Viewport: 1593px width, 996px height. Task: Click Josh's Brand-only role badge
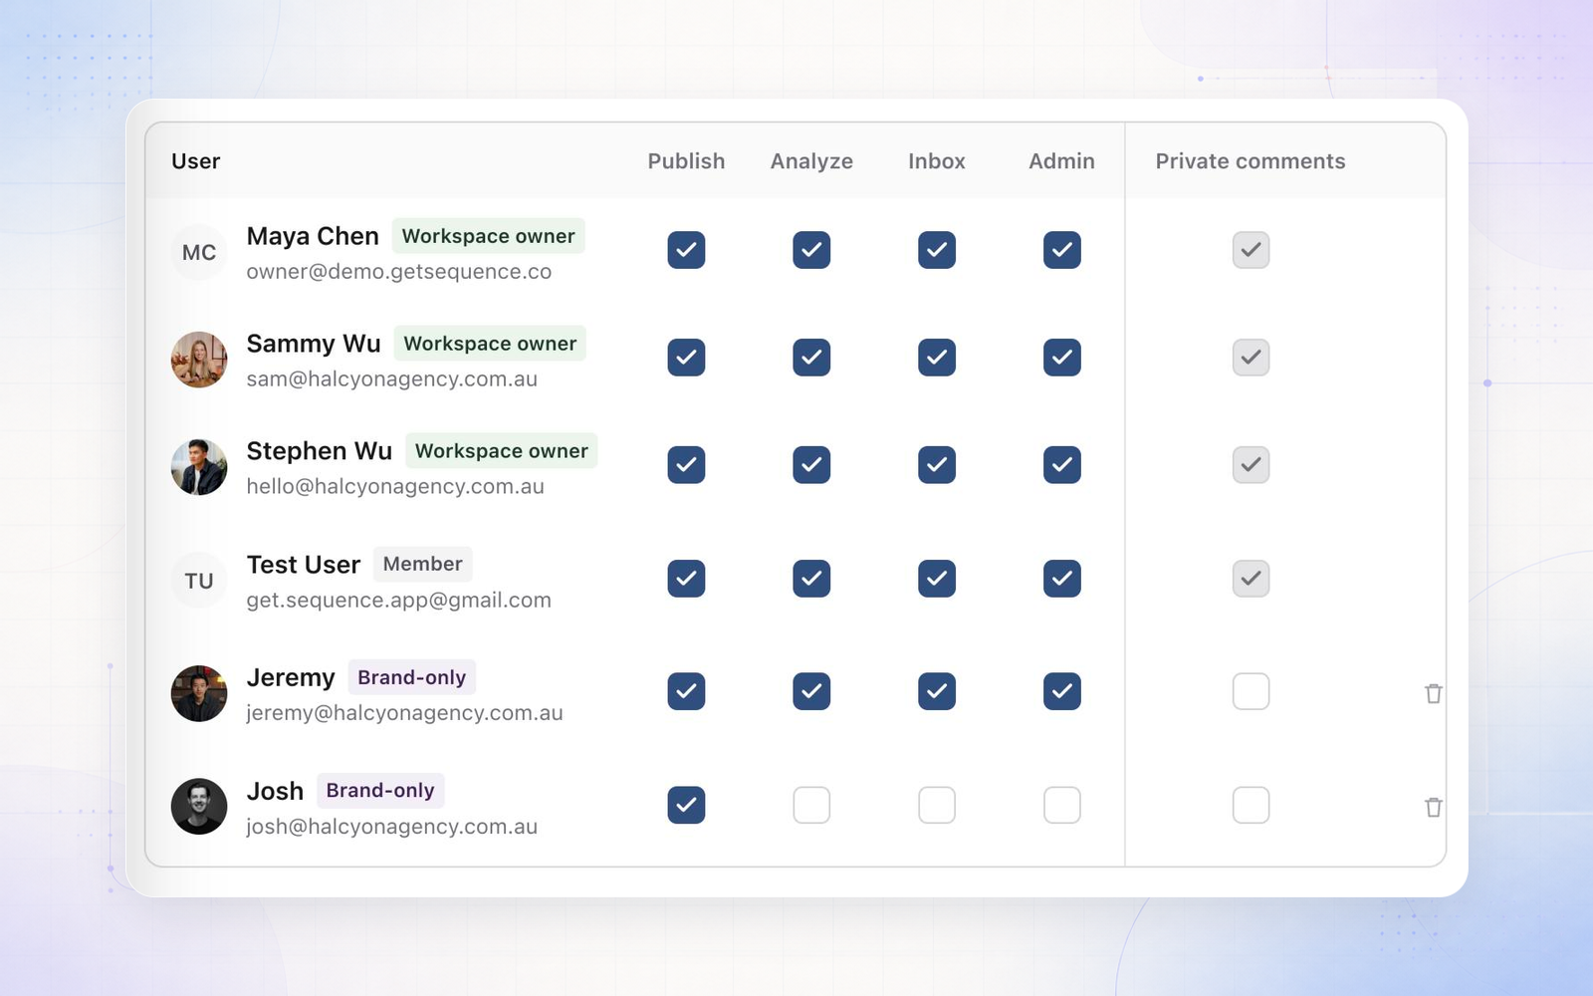[x=380, y=791]
